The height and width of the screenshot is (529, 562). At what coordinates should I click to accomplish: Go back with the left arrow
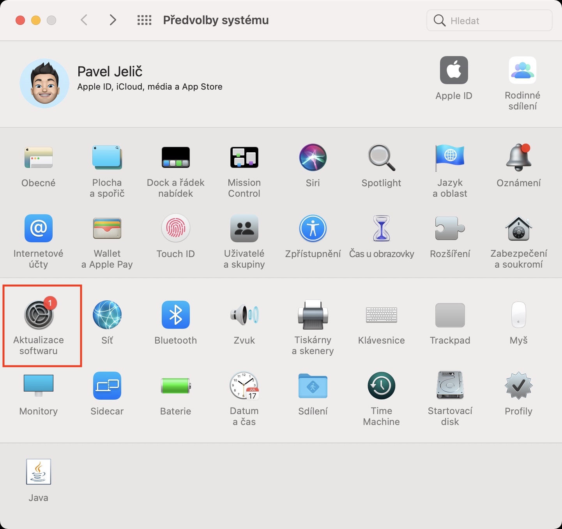pos(84,20)
